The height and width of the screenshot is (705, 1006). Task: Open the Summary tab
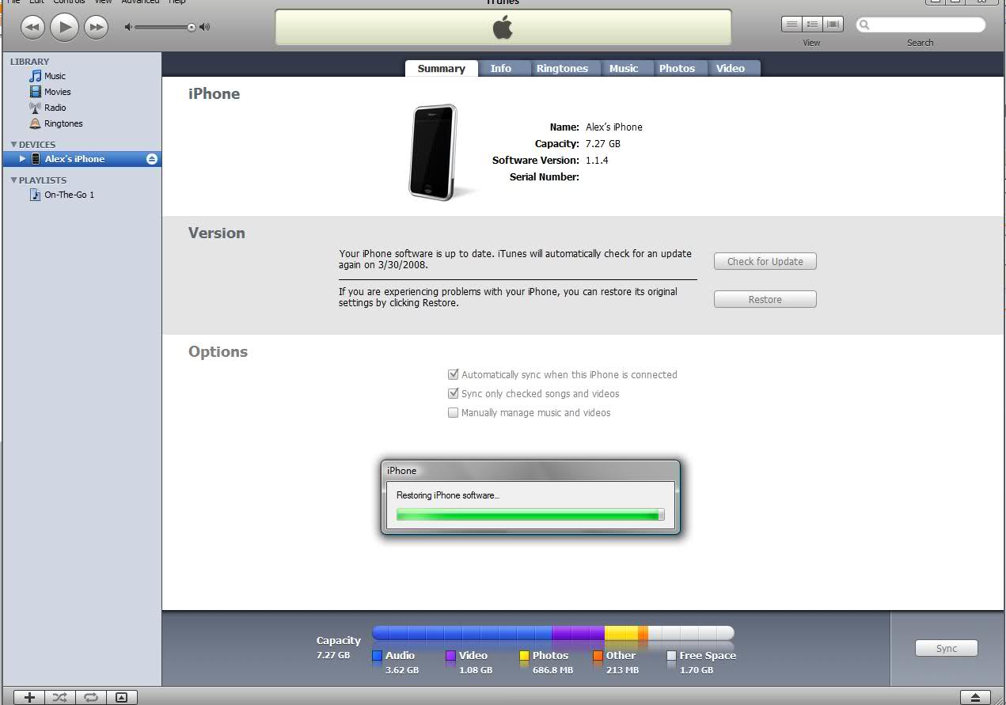coord(441,68)
